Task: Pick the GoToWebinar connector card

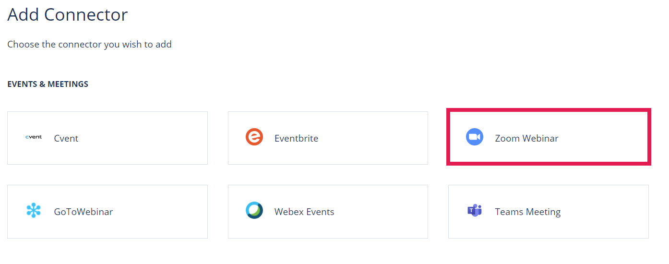Action: click(x=108, y=212)
